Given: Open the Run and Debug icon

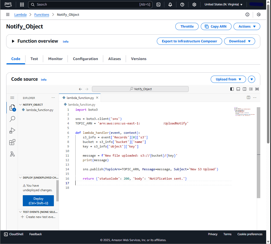Looking at the screenshot, I should [12, 131].
